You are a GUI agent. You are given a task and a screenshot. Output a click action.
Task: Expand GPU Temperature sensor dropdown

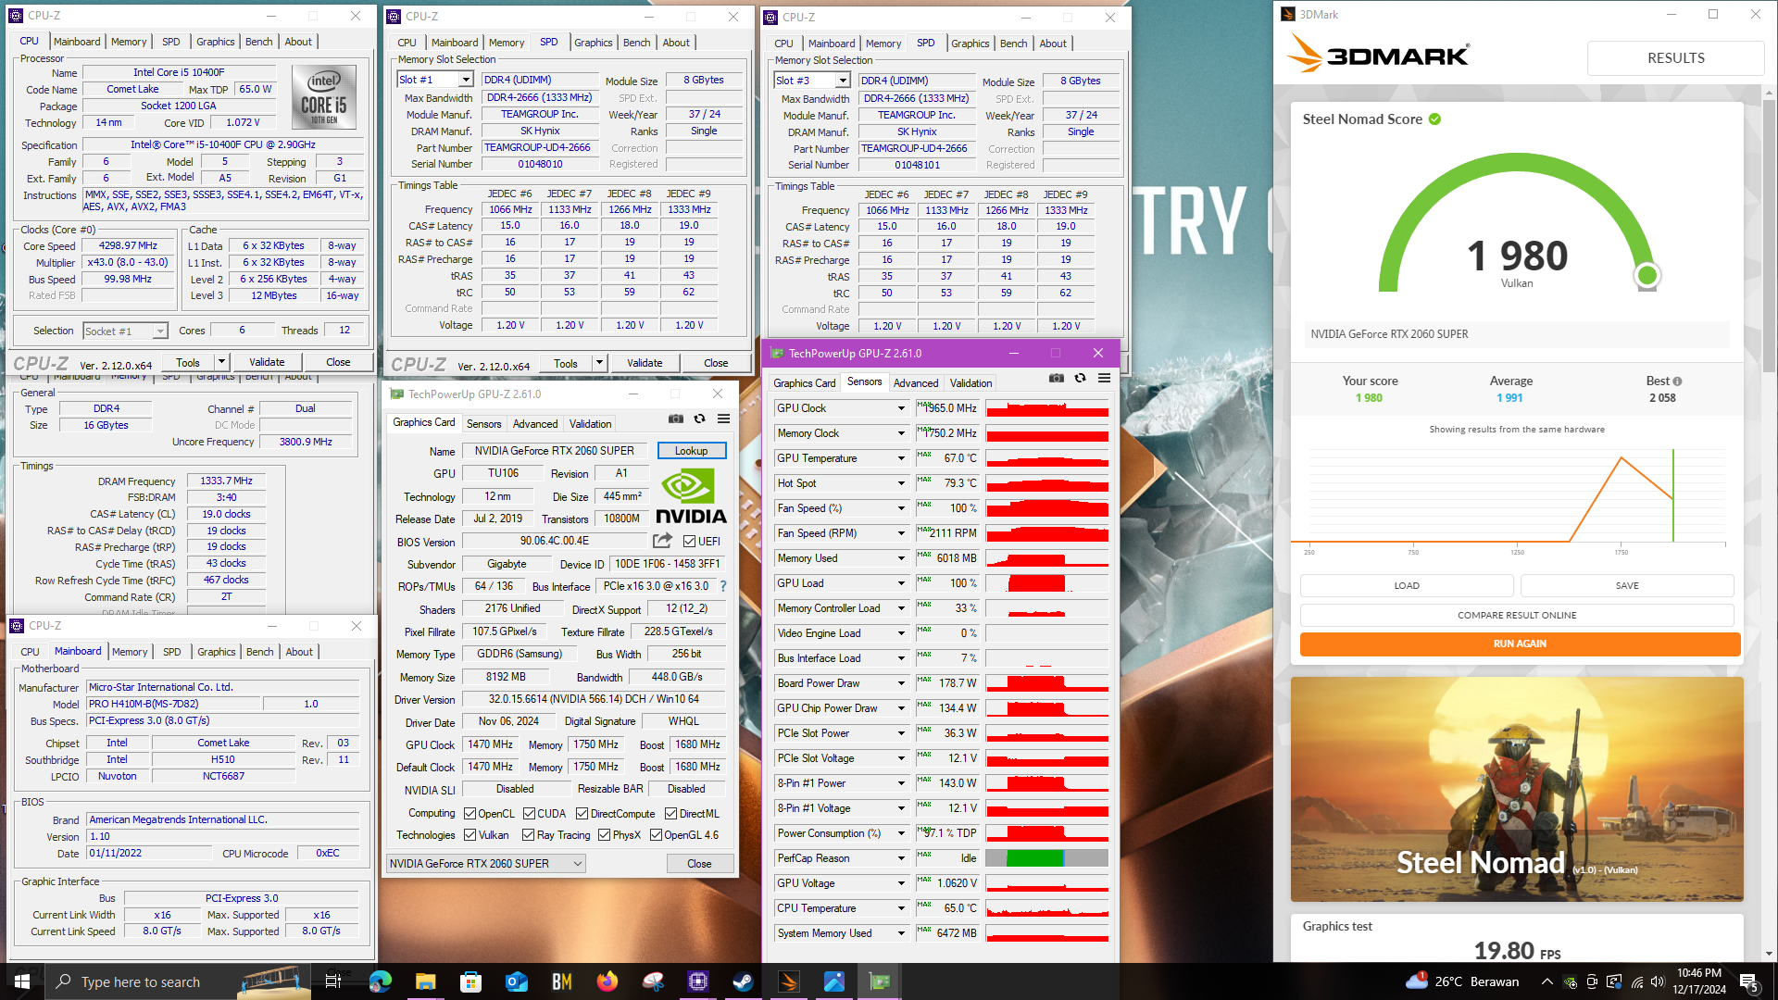click(x=901, y=458)
